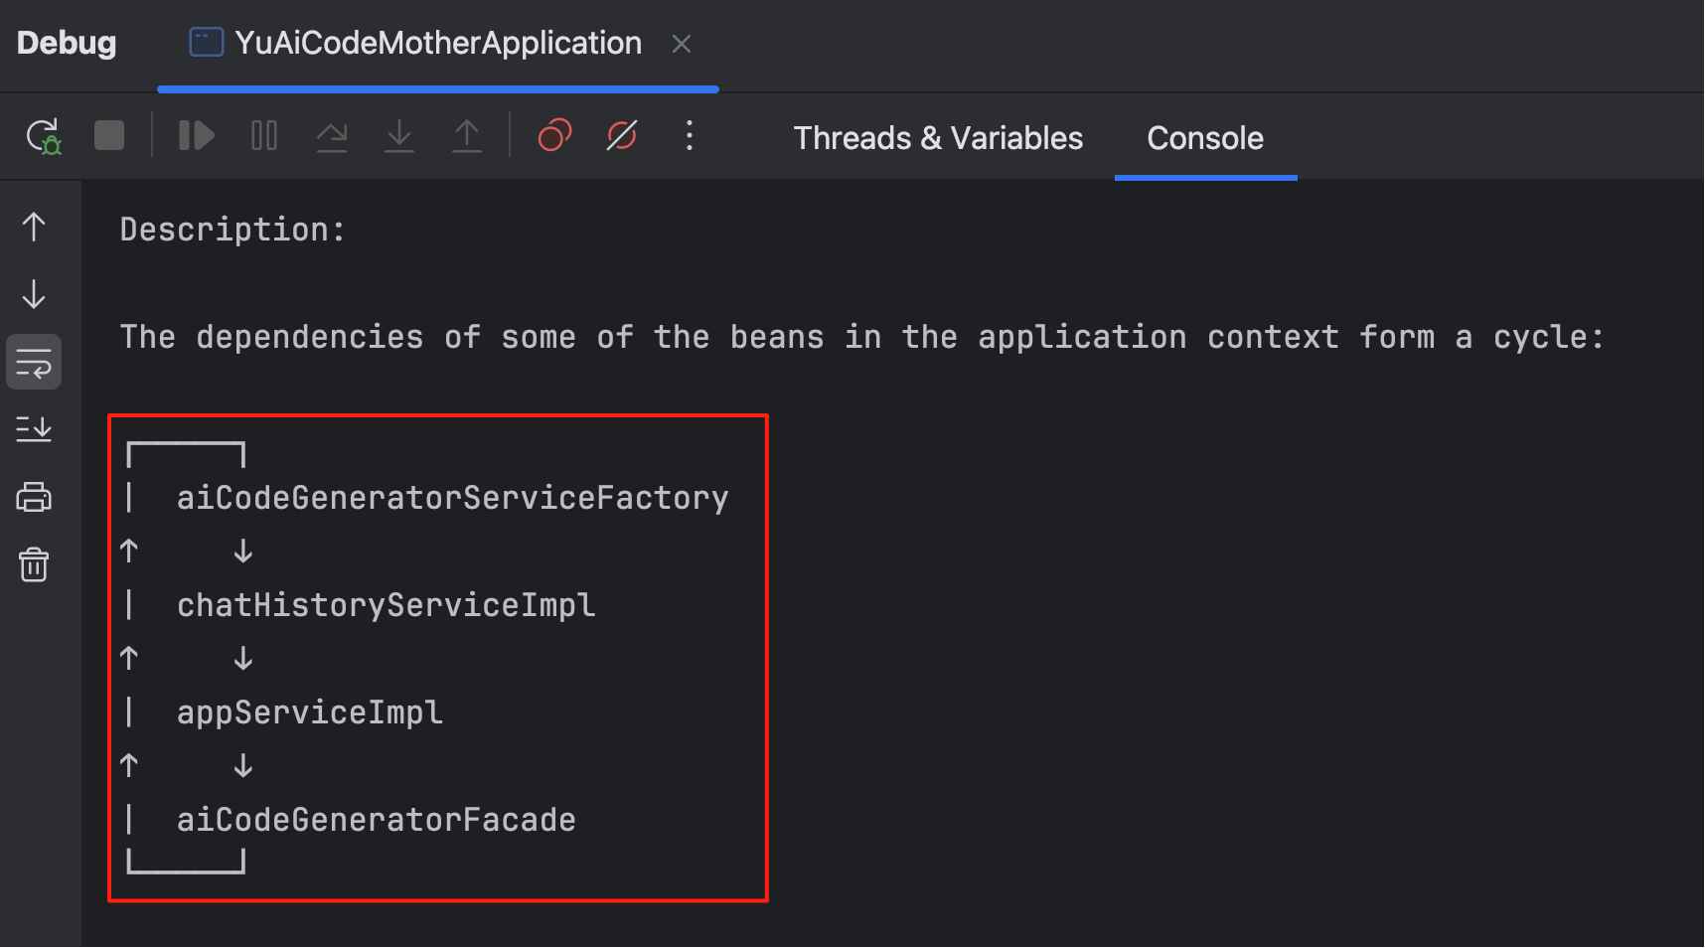Toggle soft-wrap in console
The height and width of the screenshot is (948, 1705).
34,363
